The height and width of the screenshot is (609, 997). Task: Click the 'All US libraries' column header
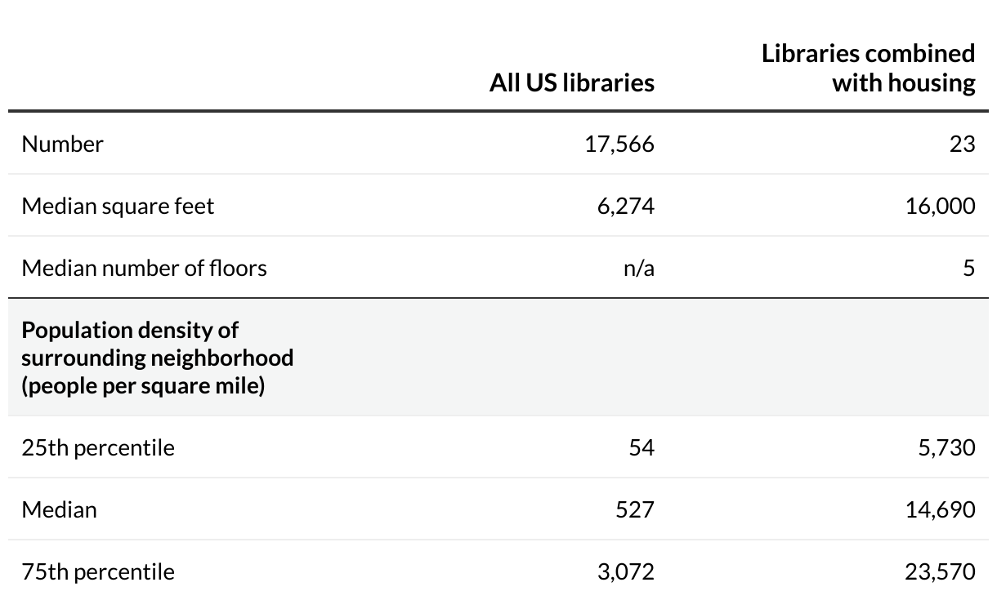[571, 82]
